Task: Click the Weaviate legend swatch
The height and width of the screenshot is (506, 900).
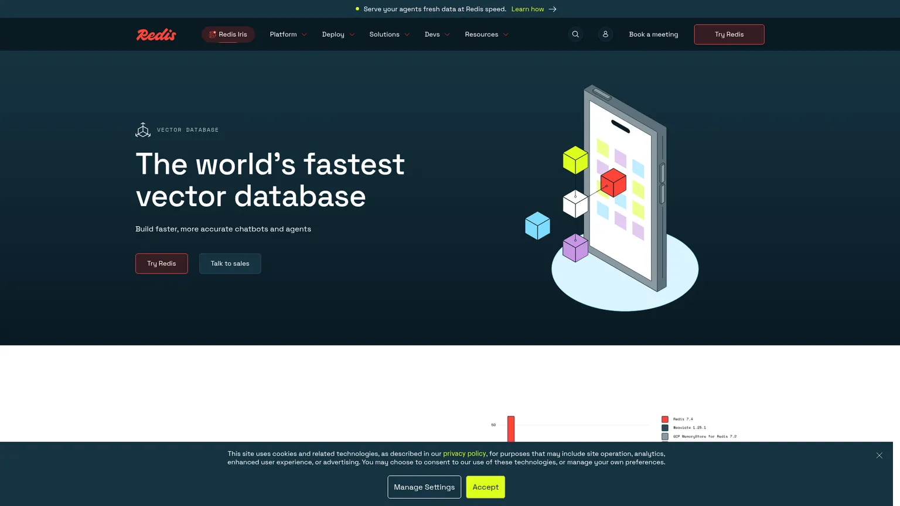Action: click(665, 428)
